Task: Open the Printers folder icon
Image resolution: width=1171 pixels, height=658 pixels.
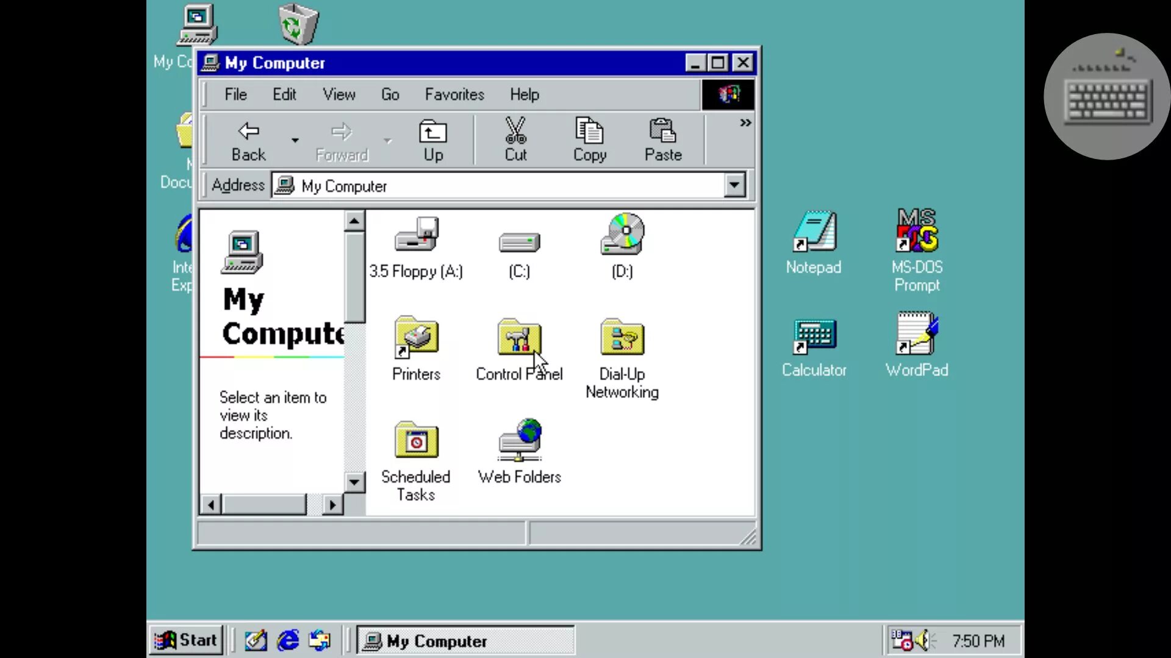Action: point(417,337)
